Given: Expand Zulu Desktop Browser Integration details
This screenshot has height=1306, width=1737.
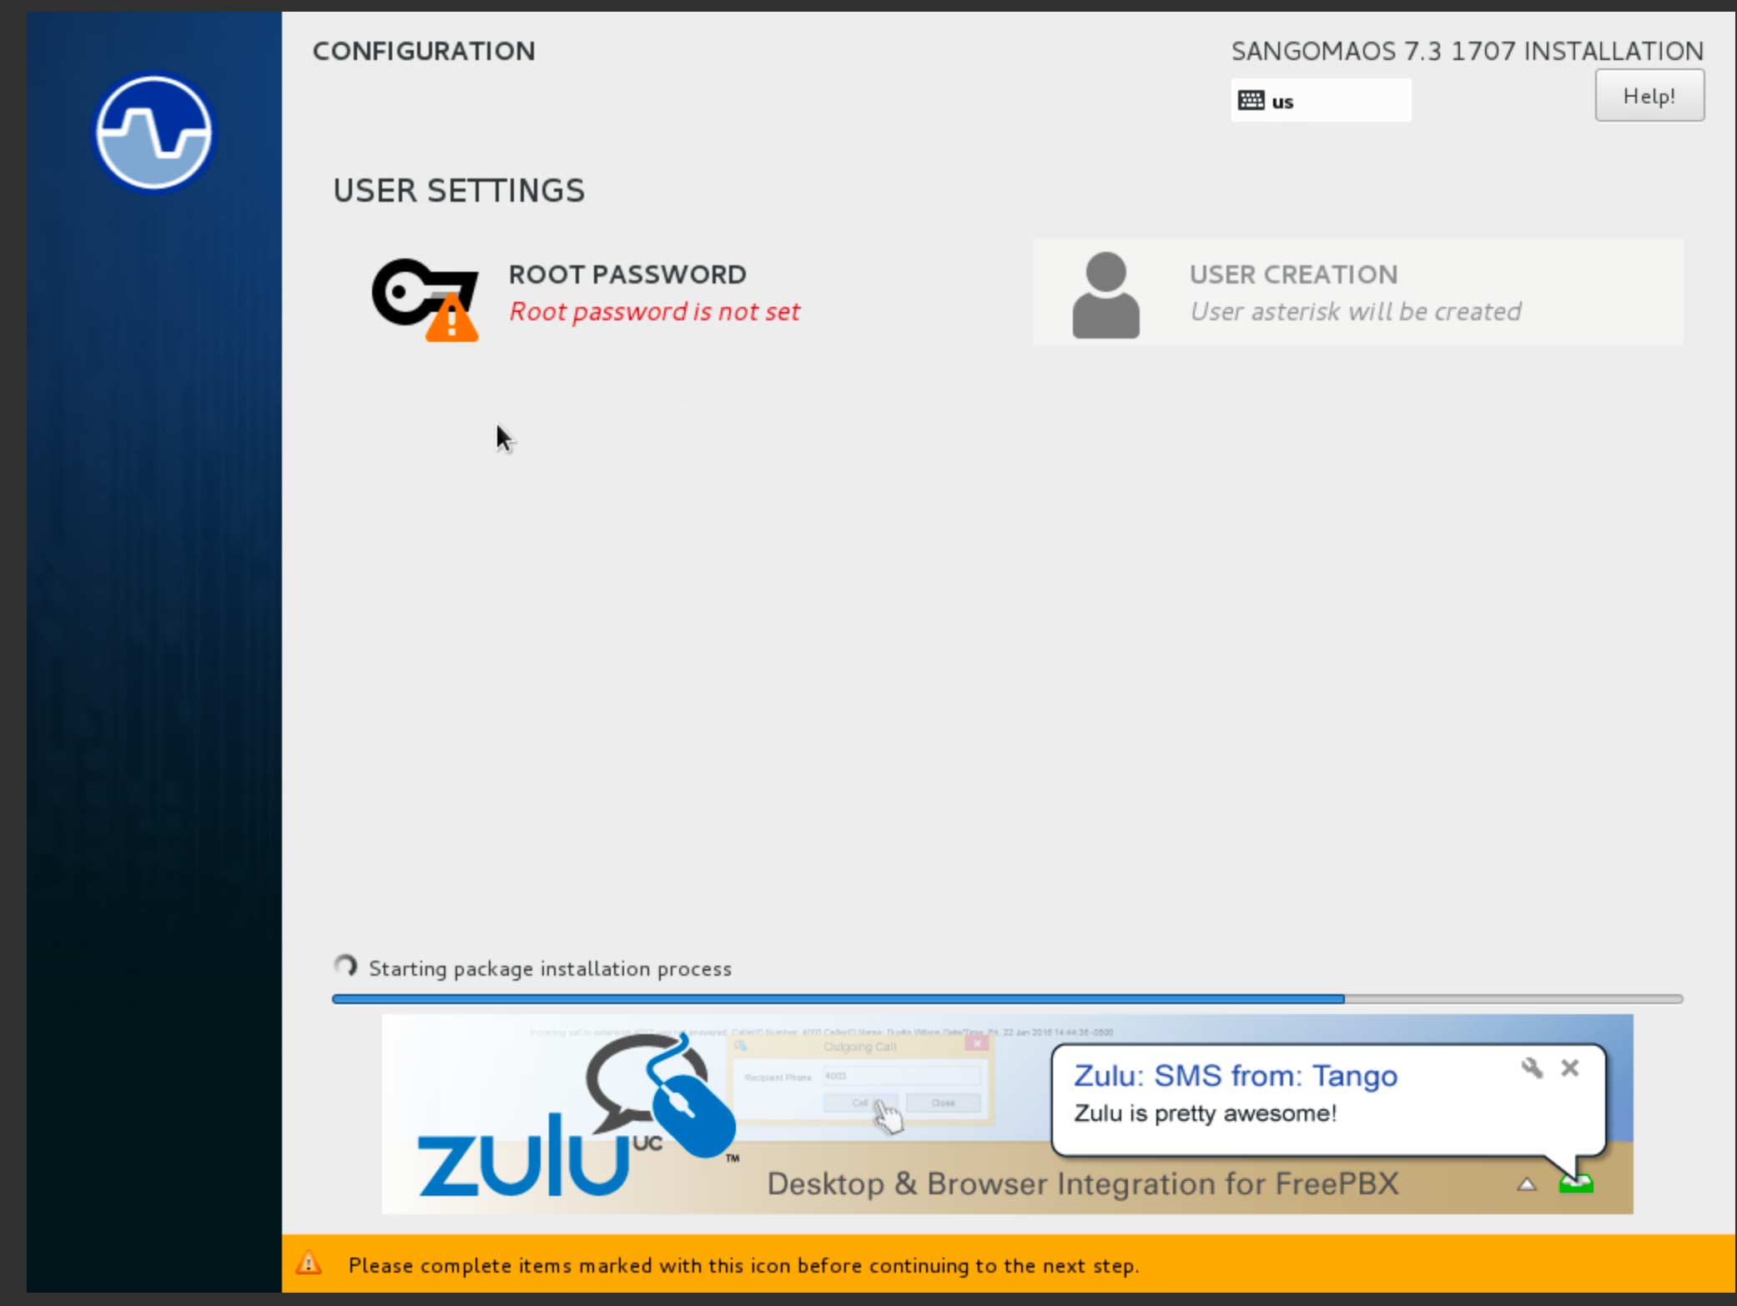Looking at the screenshot, I should (x=1523, y=1184).
